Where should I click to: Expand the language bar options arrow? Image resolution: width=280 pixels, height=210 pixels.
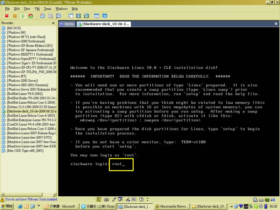(x=147, y=199)
